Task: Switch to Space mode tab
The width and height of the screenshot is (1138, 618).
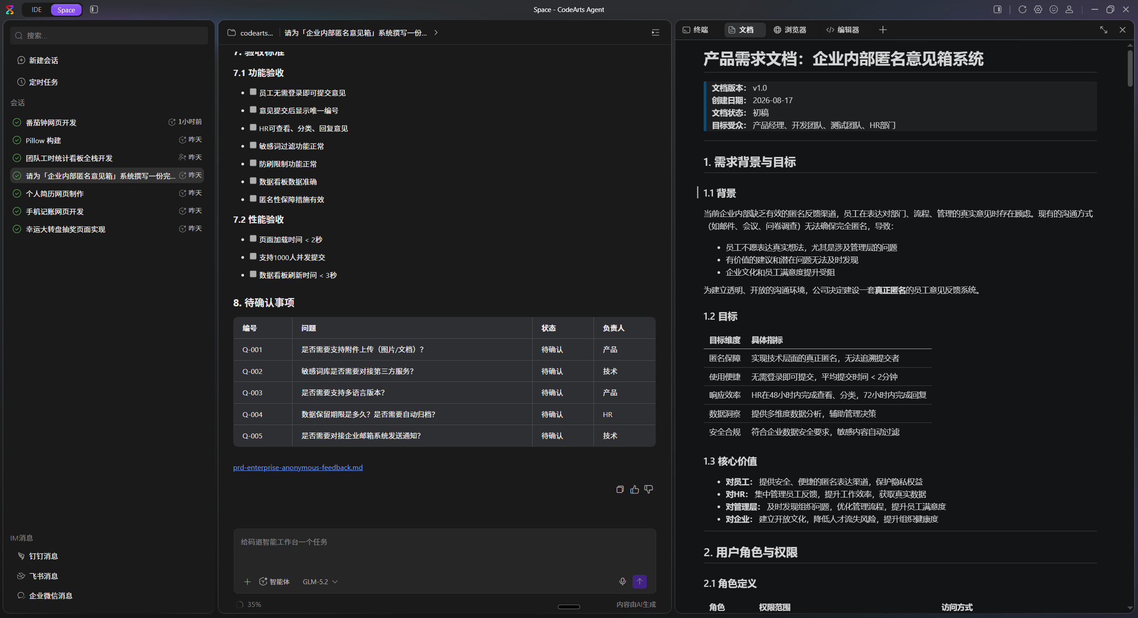Action: (x=66, y=9)
